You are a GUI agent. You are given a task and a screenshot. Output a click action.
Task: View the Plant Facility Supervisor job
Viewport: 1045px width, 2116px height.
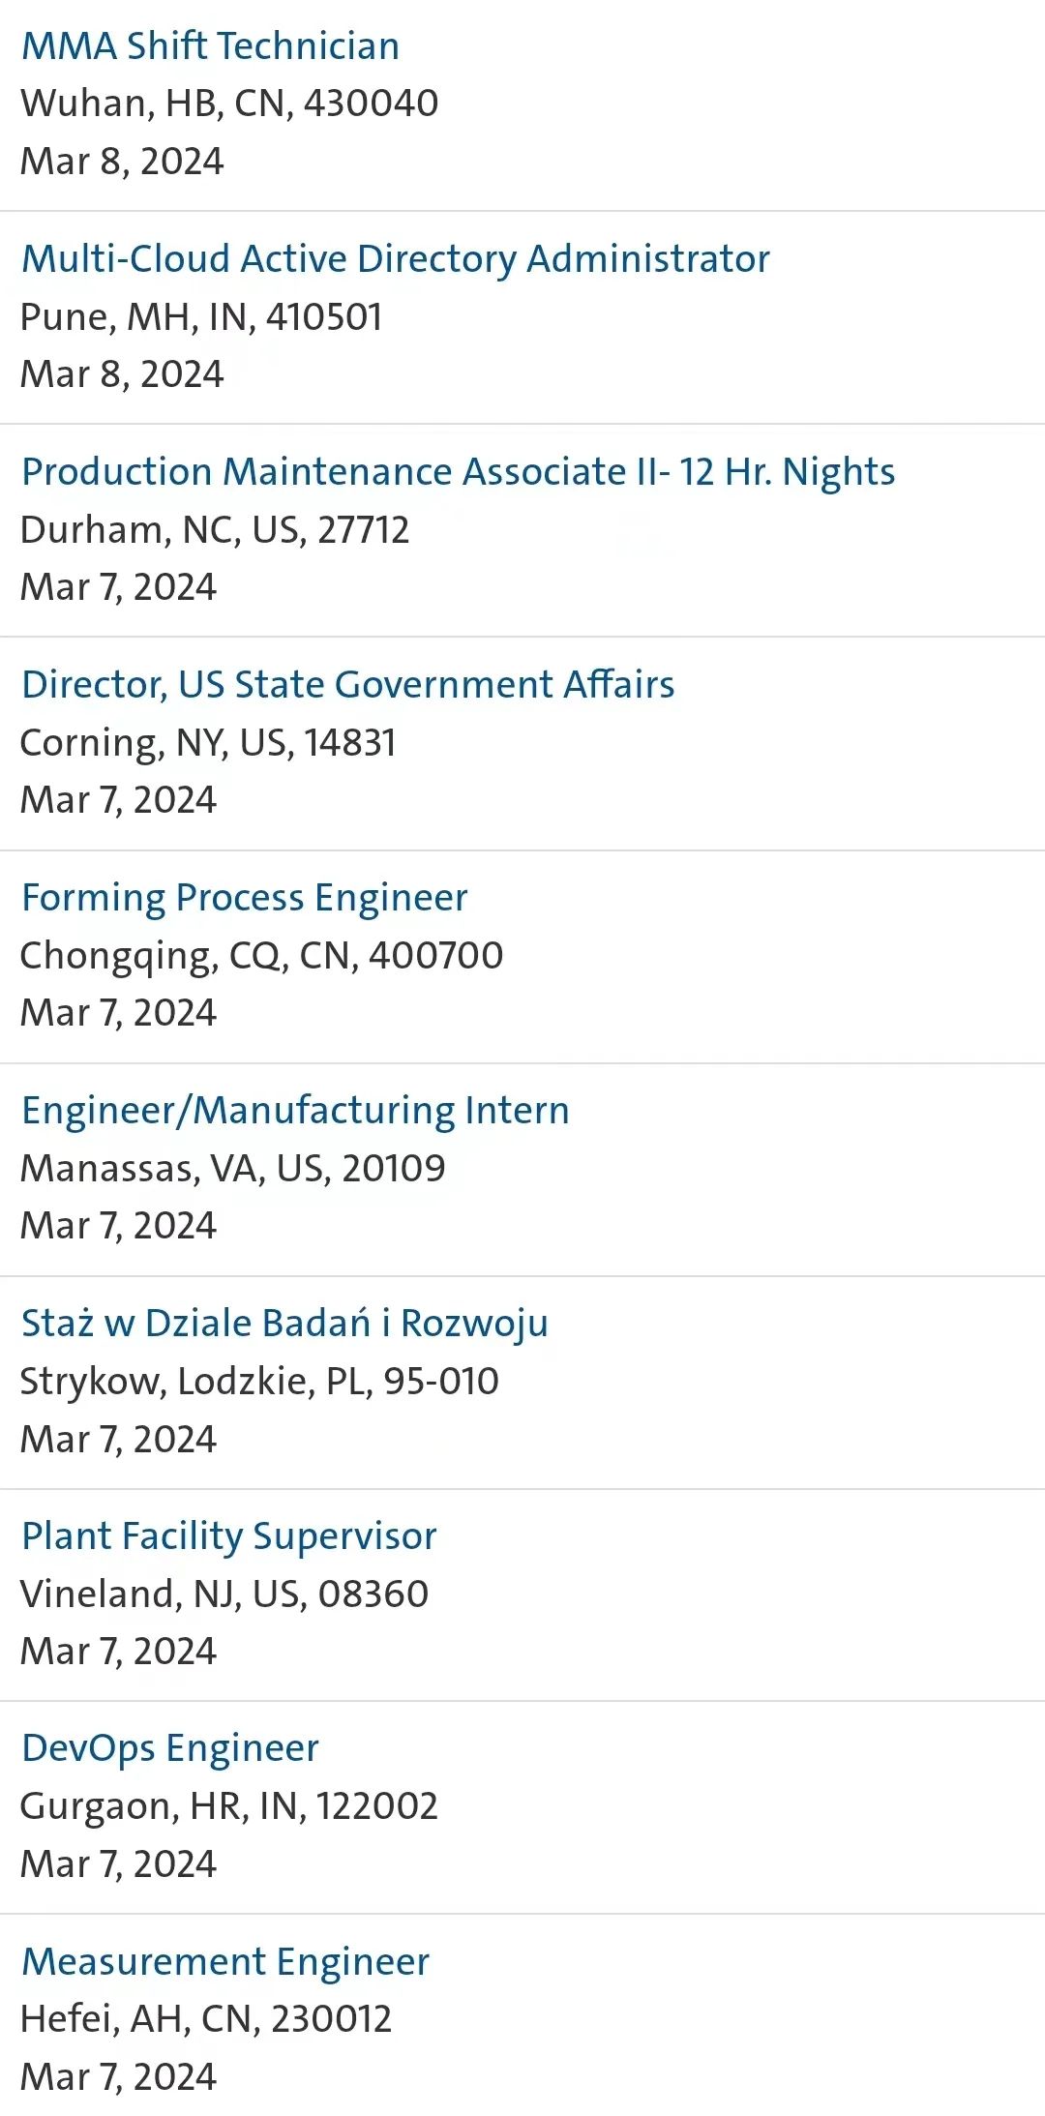[x=228, y=1536]
